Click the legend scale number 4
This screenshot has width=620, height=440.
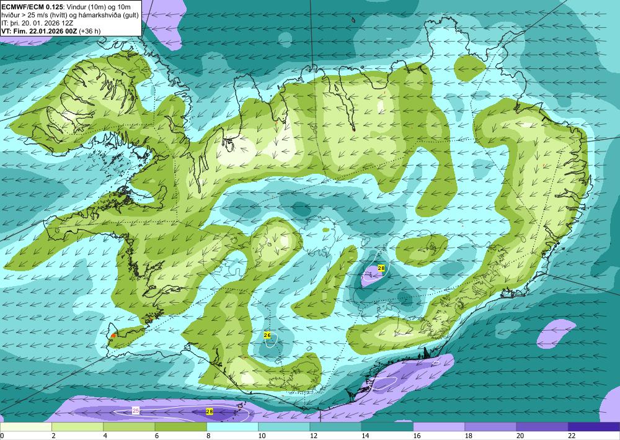105,436
